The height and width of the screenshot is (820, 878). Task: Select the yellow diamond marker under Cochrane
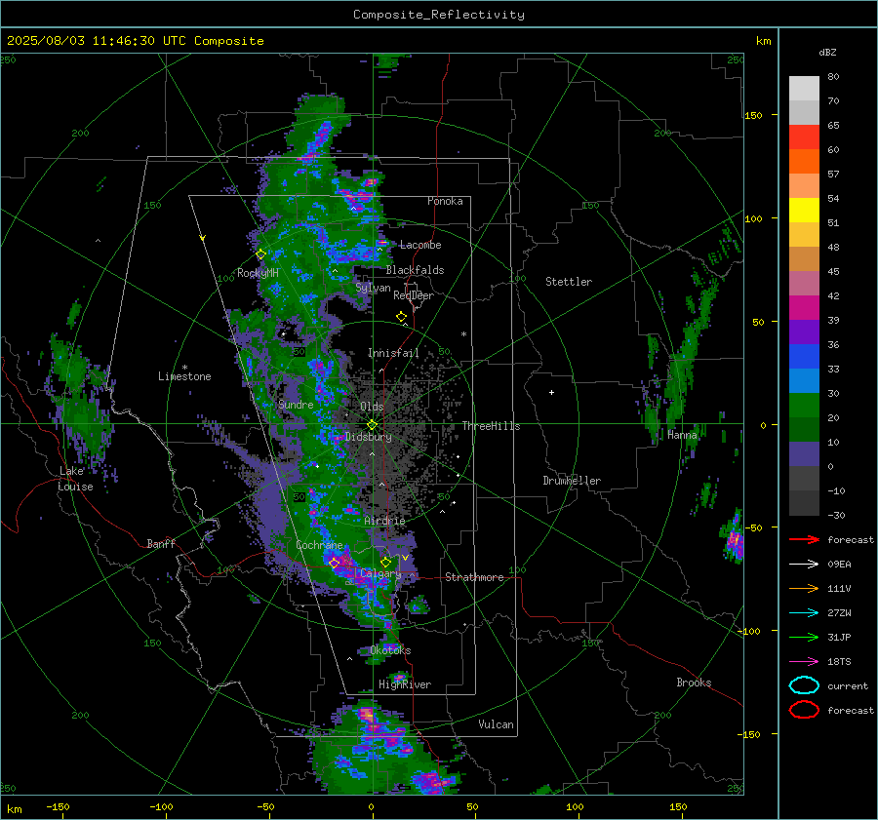[335, 562]
